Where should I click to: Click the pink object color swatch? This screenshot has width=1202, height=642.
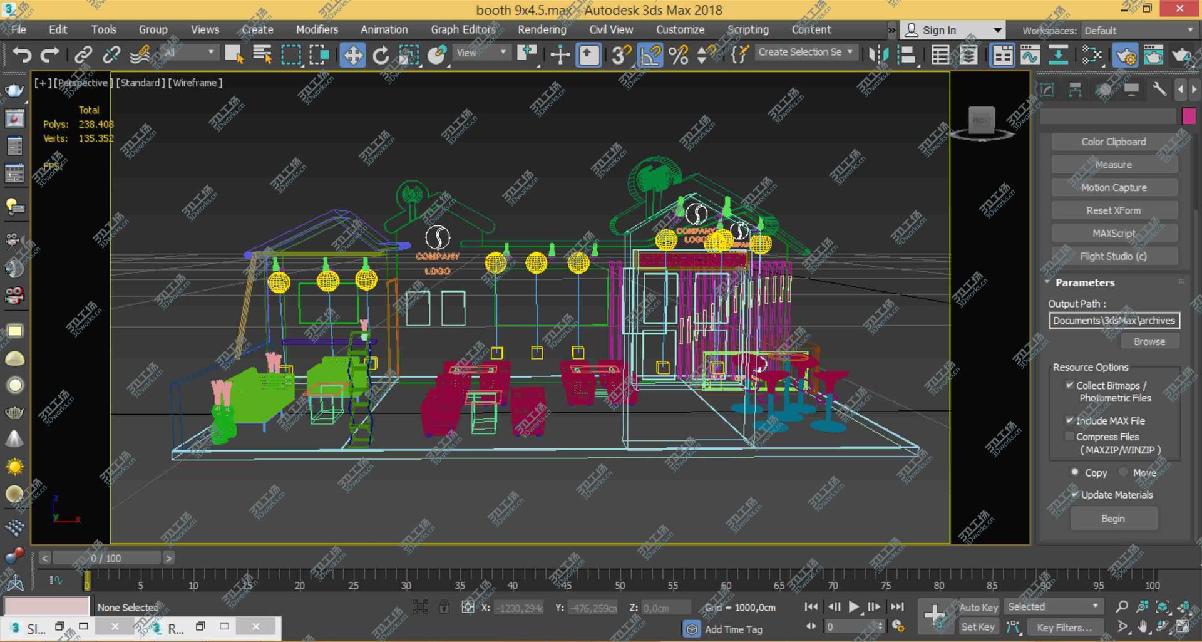coord(1189,116)
